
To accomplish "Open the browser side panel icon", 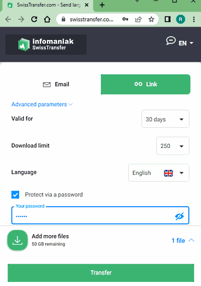I will [x=167, y=19].
